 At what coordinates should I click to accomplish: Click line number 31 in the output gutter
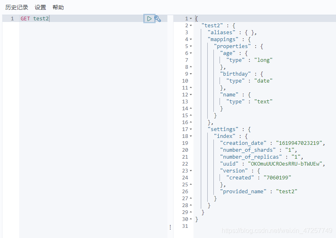(185, 226)
